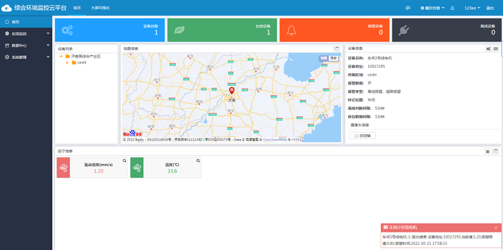Click the home icon in the sidebar

tap(7, 22)
